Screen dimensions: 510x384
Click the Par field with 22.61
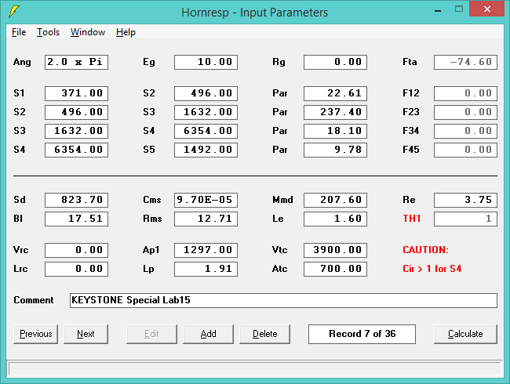(335, 93)
